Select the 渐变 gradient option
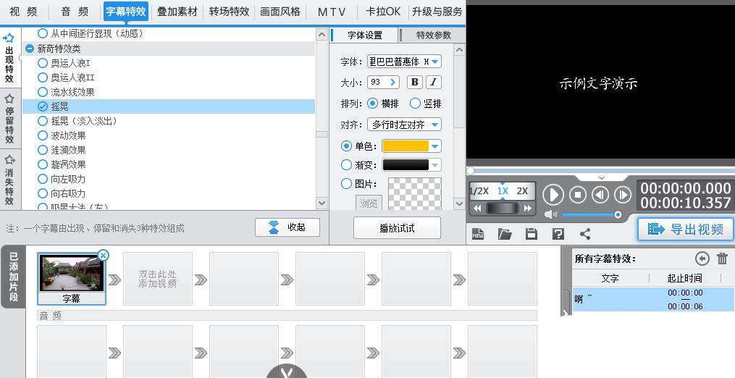735x378 pixels. [x=346, y=165]
